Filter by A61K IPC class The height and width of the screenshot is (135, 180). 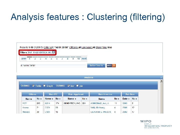point(47,103)
